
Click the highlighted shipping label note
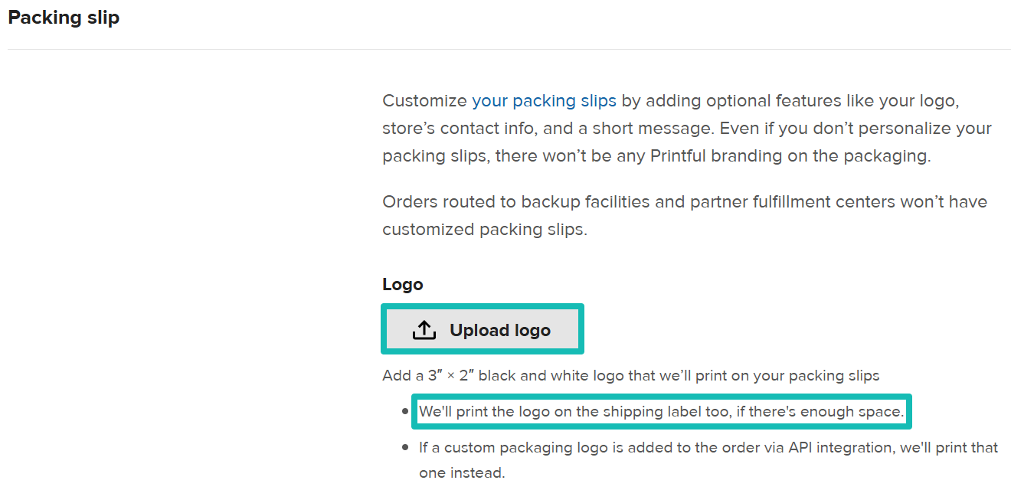click(x=662, y=412)
